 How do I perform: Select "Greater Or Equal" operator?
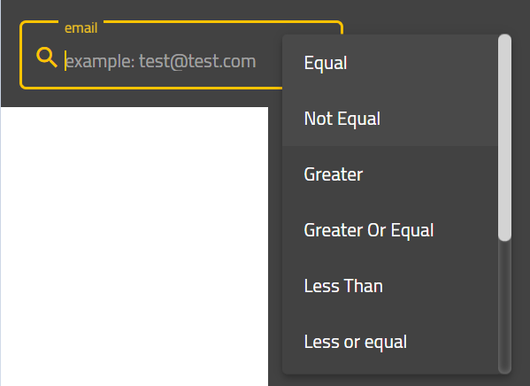390,230
